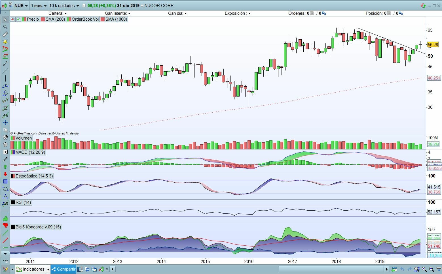Open the 10 k unidades dropdown
Viewport: 442px width, 274px height.
pos(64,6)
